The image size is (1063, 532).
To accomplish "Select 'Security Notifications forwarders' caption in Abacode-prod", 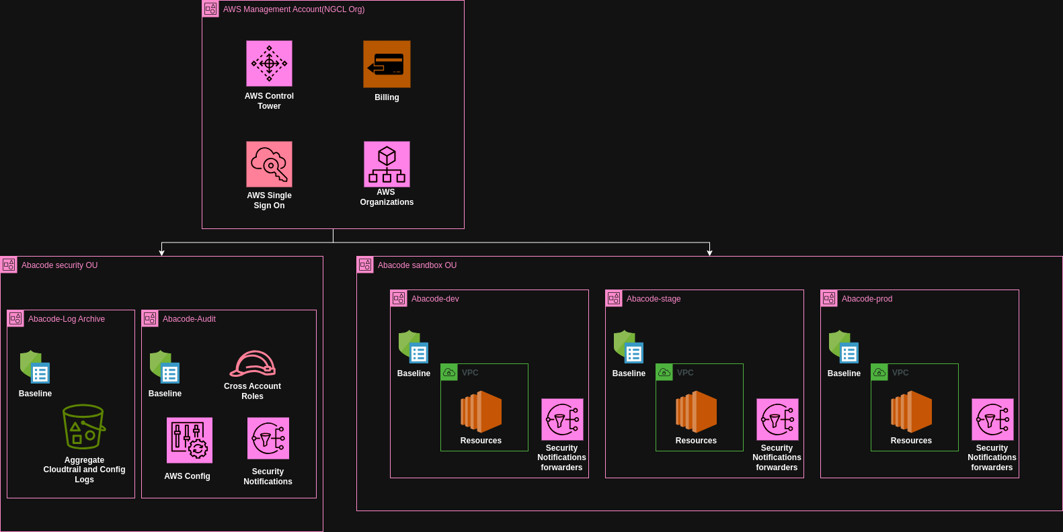I will pos(992,457).
